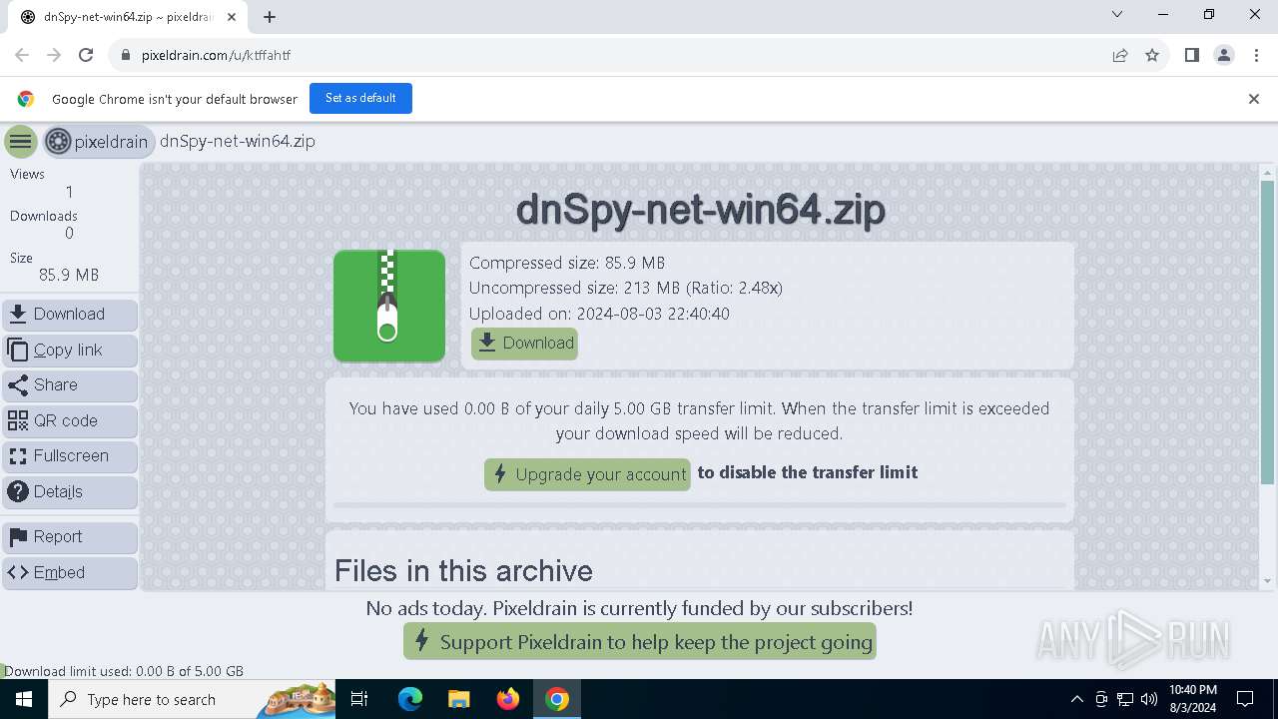Go back using the browser back arrow
This screenshot has width=1278, height=719.
22,56
